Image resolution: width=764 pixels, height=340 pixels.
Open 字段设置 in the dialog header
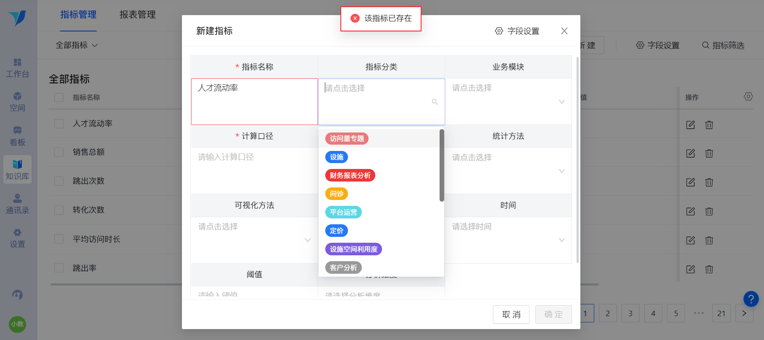(x=517, y=31)
